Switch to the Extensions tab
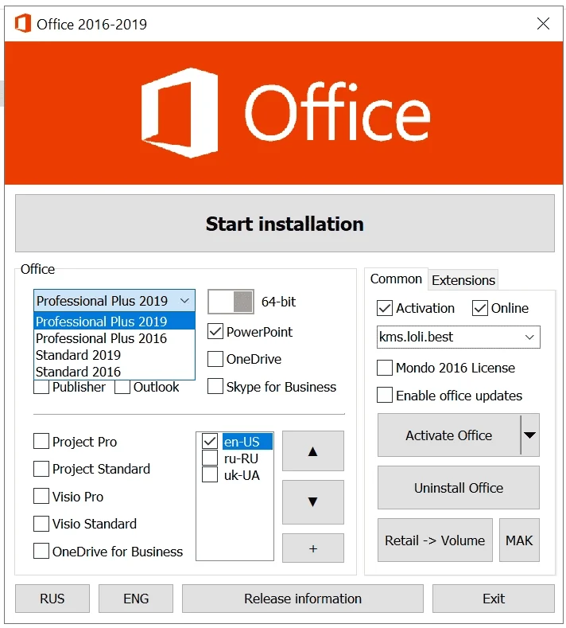 (463, 280)
